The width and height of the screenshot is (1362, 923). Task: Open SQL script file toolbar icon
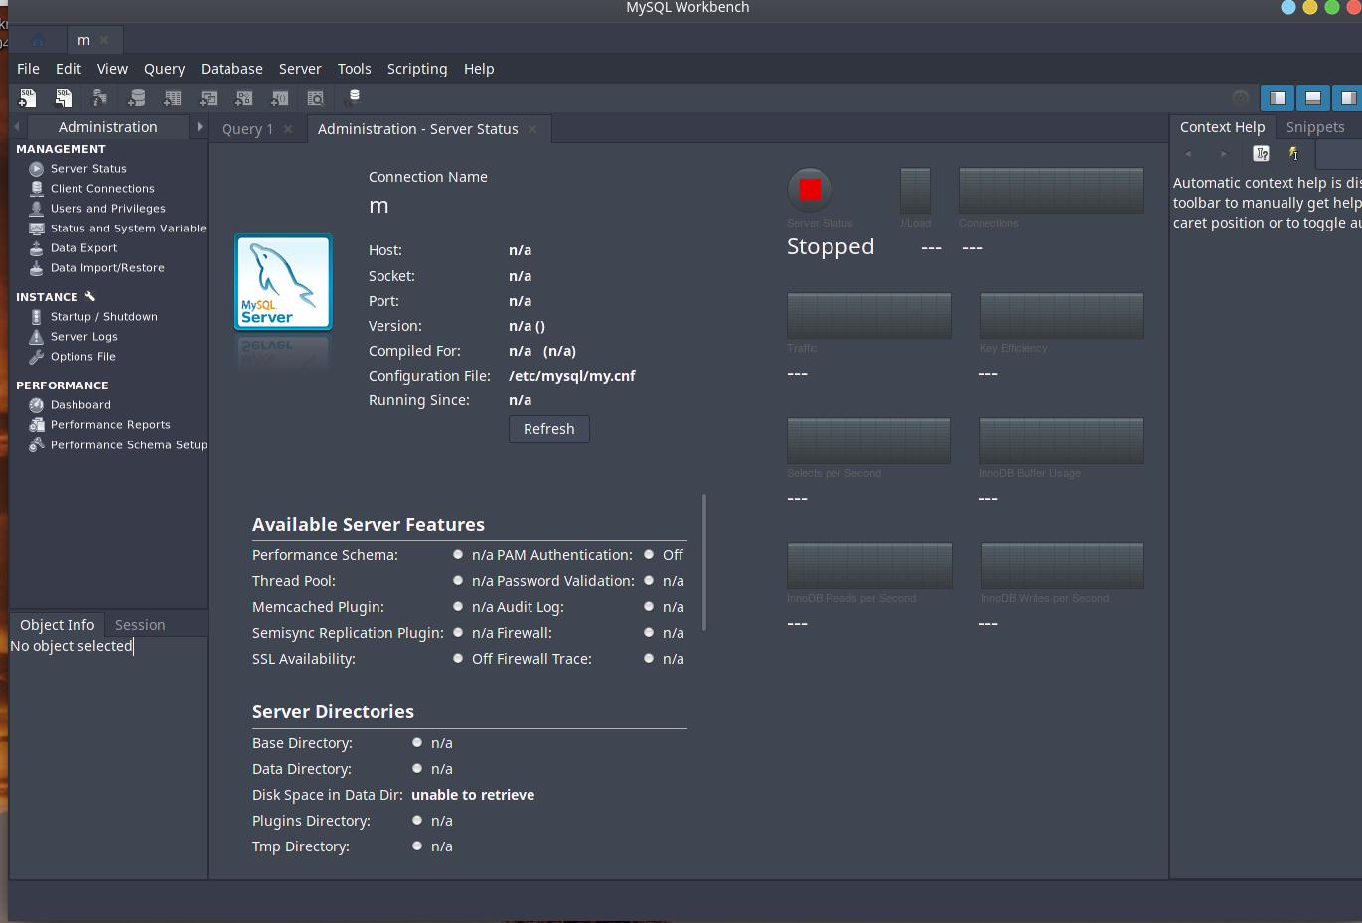pos(64,98)
